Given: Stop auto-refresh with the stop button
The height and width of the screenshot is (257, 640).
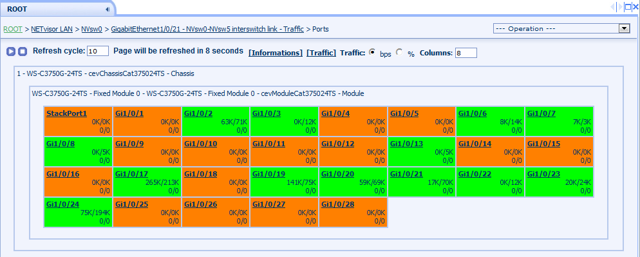Looking at the screenshot, I should tap(23, 52).
